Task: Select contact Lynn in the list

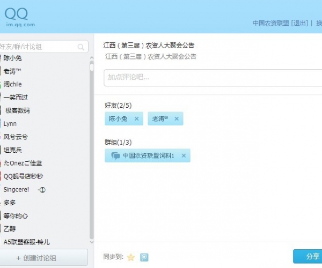Action: coord(10,123)
